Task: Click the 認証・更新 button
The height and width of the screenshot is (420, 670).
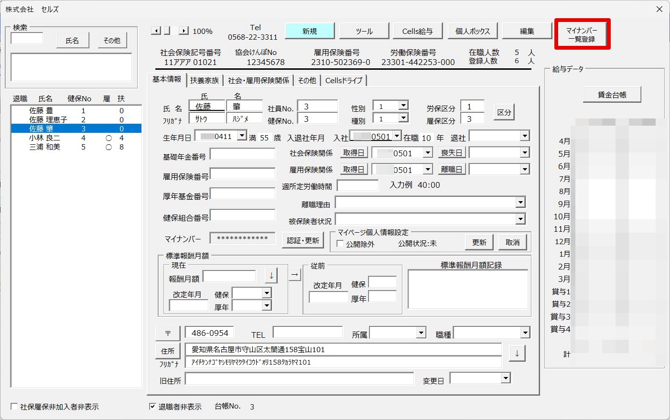Action: 303,240
